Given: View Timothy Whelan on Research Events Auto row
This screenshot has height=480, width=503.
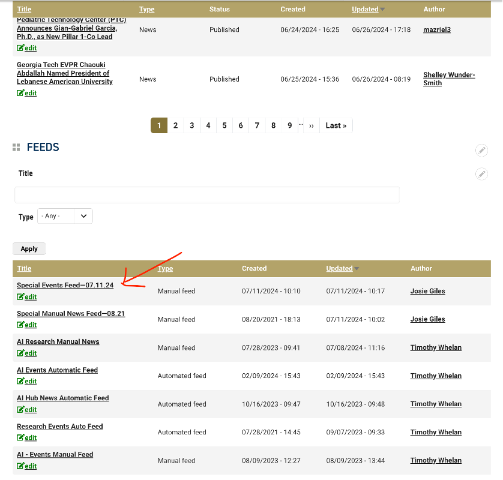Looking at the screenshot, I should tap(436, 432).
